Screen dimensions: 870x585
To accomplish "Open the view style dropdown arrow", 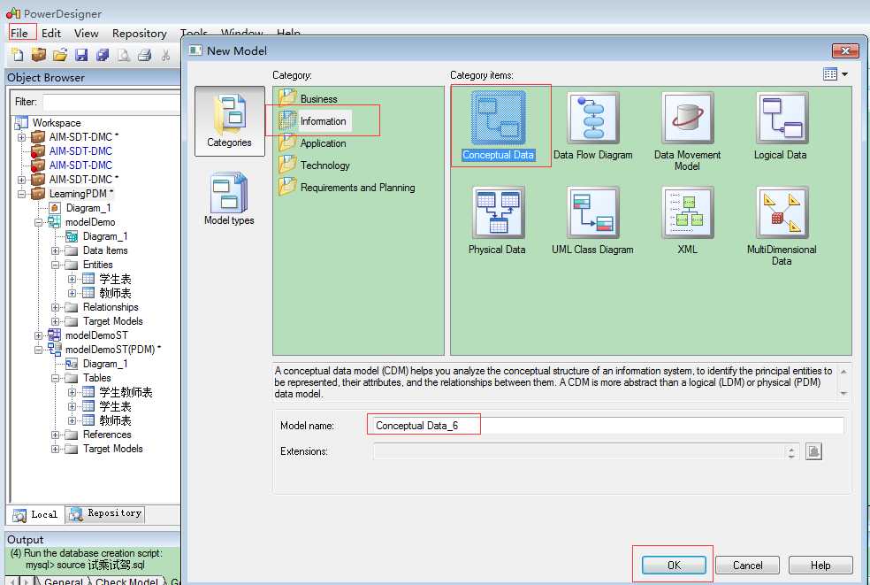I will pos(845,73).
